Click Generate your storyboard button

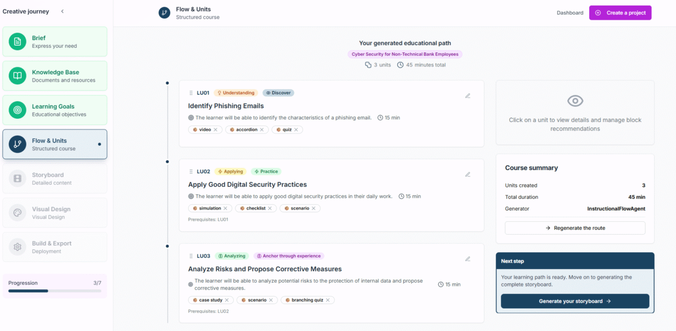point(575,301)
